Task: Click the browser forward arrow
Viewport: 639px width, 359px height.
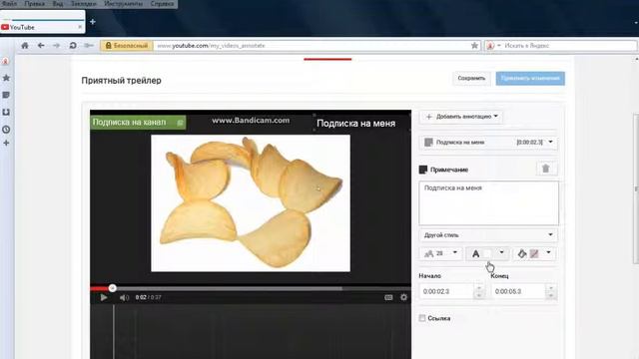Action: [x=56, y=46]
